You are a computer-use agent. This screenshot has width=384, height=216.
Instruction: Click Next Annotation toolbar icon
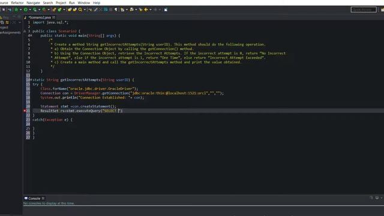click(x=122, y=10)
